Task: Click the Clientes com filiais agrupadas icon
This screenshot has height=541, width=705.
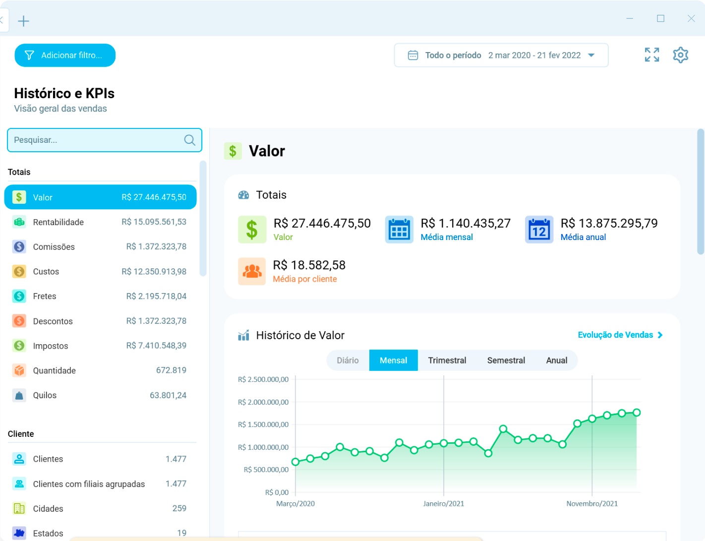Action: 19,483
